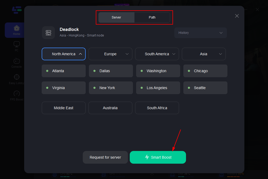Open the History dropdown
268x179 pixels.
[201, 33]
